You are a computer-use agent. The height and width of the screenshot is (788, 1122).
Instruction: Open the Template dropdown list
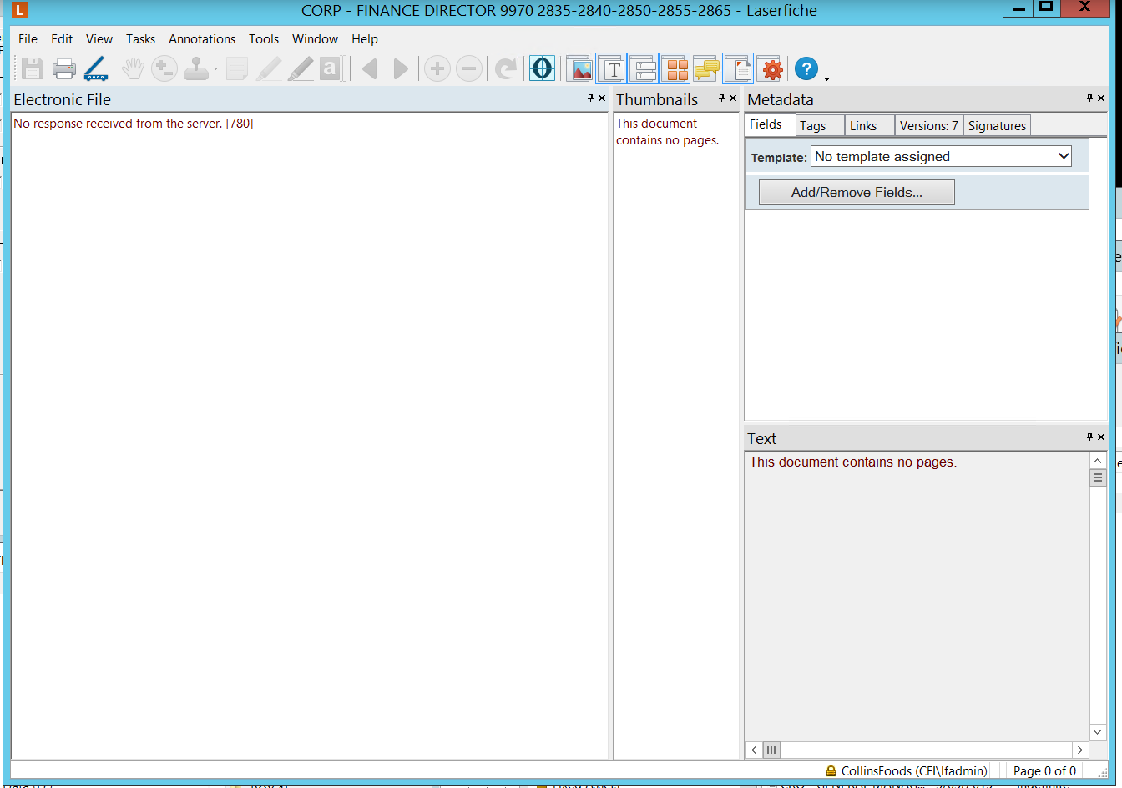click(x=1063, y=156)
